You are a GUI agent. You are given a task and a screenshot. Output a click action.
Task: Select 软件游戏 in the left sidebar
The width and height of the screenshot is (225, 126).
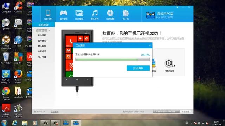pos(42,35)
